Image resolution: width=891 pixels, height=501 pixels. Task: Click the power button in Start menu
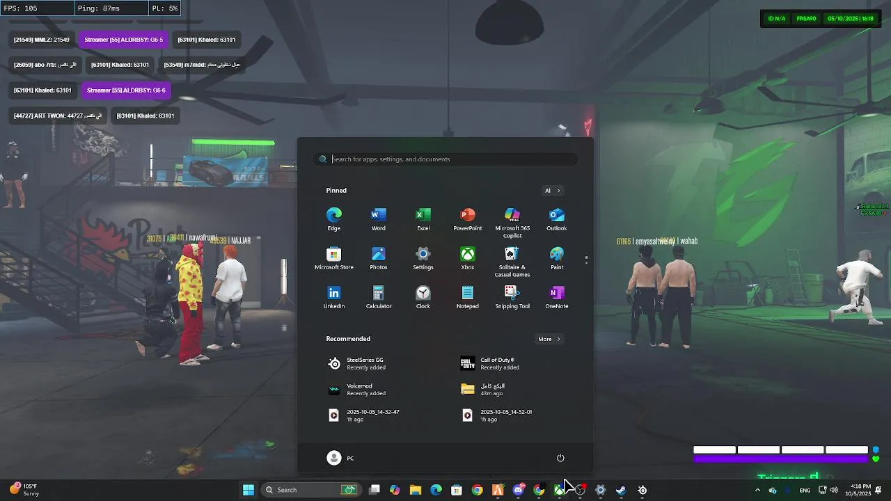click(x=560, y=458)
